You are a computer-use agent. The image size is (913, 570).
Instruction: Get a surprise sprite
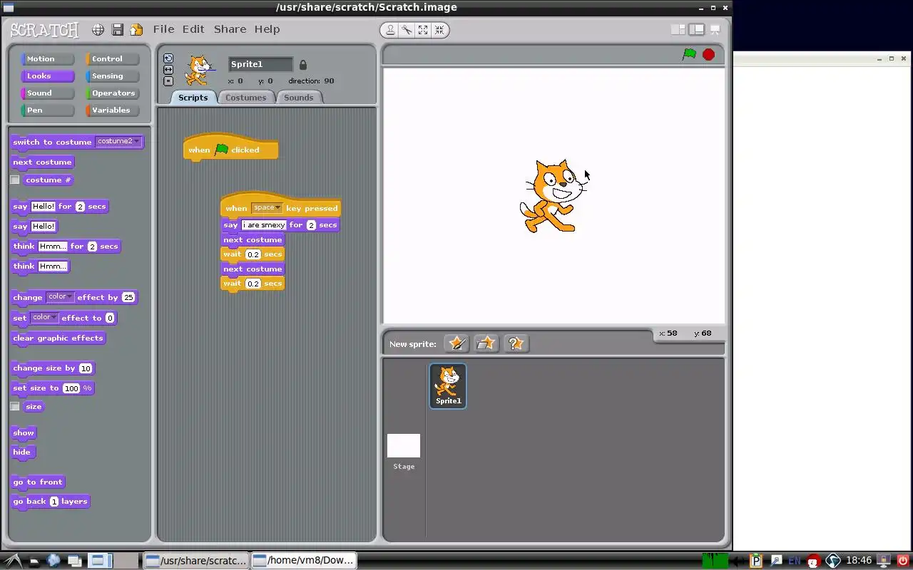516,343
